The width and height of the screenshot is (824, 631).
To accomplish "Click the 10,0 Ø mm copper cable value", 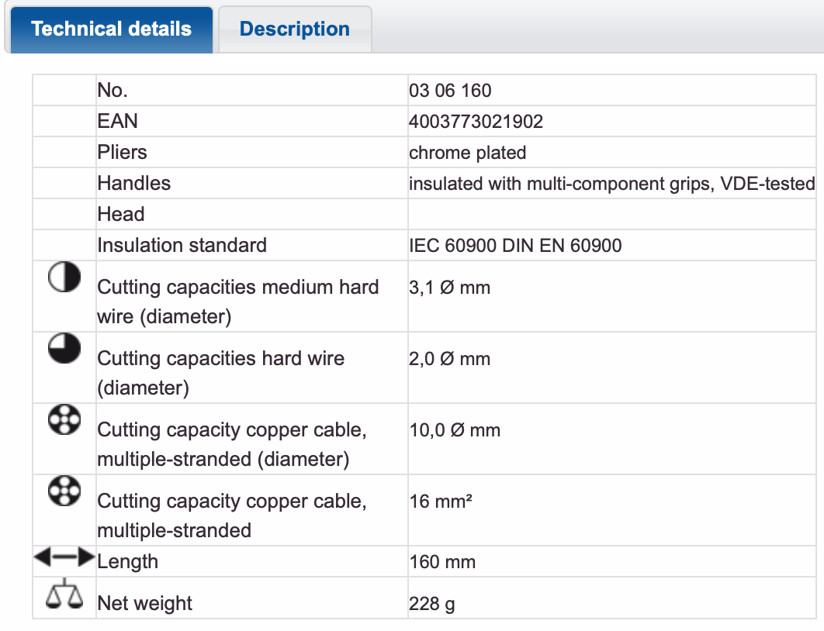I will click(x=454, y=430).
